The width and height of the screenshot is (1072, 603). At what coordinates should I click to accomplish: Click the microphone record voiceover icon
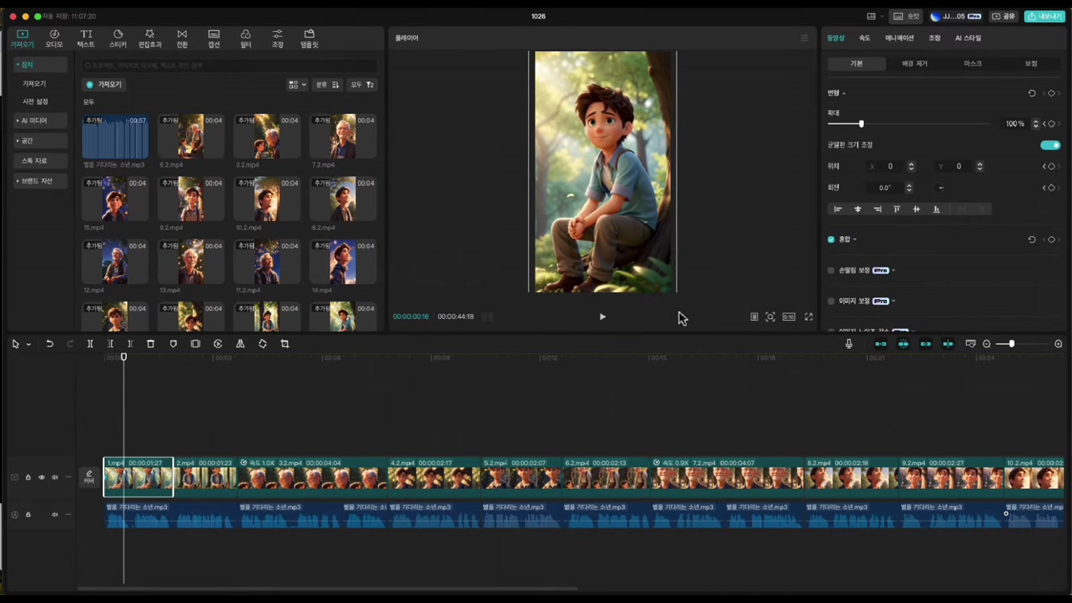(849, 344)
